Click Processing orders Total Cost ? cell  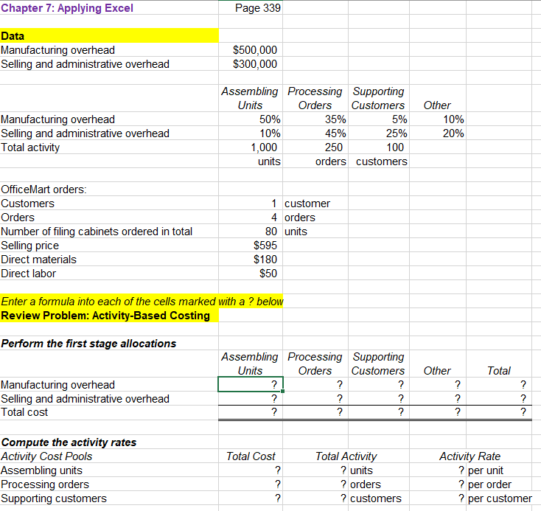(x=251, y=484)
